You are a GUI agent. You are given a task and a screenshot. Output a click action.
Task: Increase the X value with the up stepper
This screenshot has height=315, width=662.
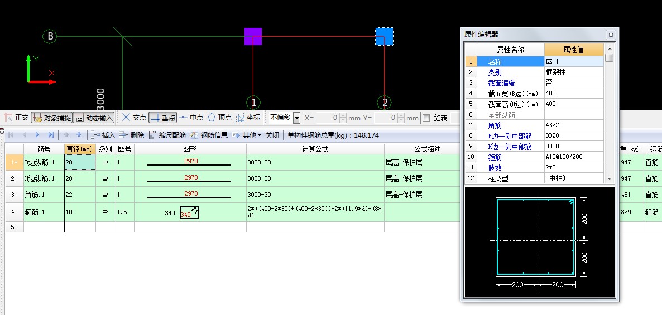click(343, 115)
